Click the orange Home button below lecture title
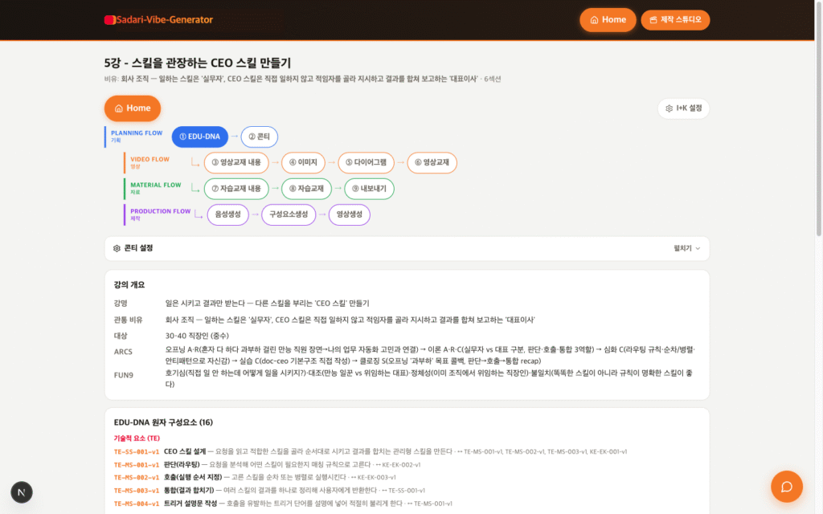 click(x=133, y=108)
